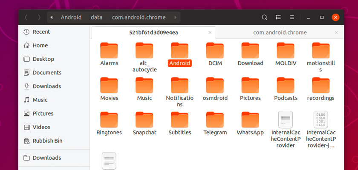358x170 pixels.
Task: Go back with the left arrow button
Action: tap(26, 17)
